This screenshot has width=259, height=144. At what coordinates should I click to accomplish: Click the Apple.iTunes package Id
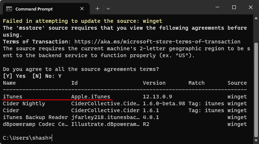tap(91, 97)
